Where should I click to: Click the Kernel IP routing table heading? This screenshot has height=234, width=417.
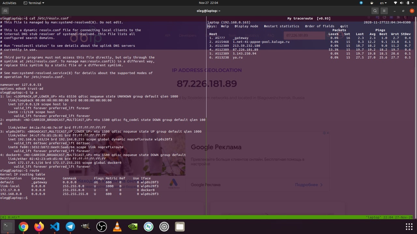(22, 175)
